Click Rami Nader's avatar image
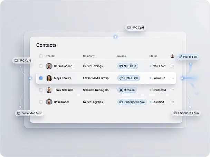Image resolution: width=210 pixels, height=157 pixels. (49, 102)
